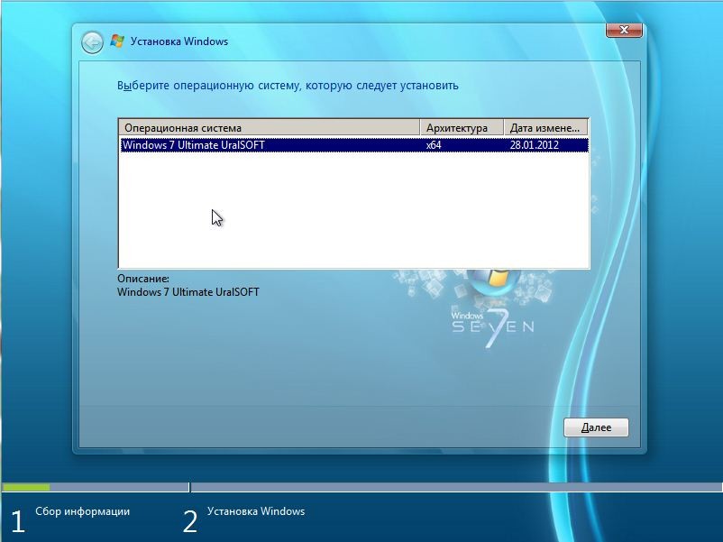
Task: Select the Windows 7 Ultimate UralSOFT row
Action: point(354,145)
